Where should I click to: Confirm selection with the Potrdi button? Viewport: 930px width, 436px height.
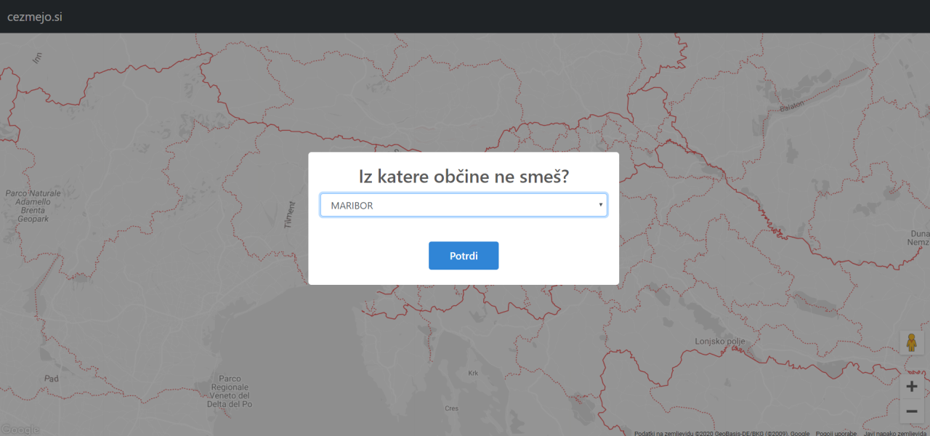tap(464, 256)
